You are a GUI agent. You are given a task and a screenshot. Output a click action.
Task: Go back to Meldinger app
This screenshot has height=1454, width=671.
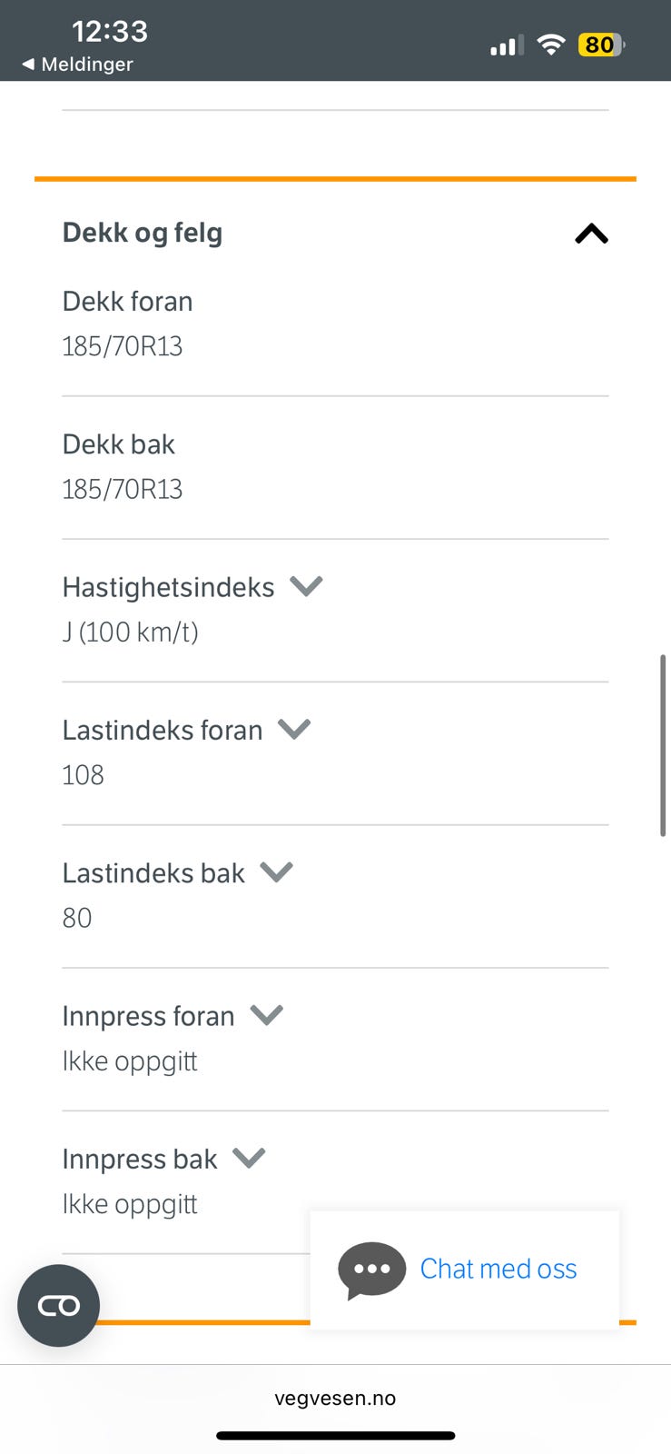86,65
